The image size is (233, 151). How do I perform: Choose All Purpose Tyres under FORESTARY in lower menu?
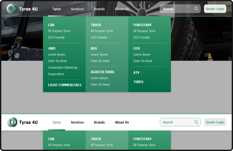click(x=144, y=145)
